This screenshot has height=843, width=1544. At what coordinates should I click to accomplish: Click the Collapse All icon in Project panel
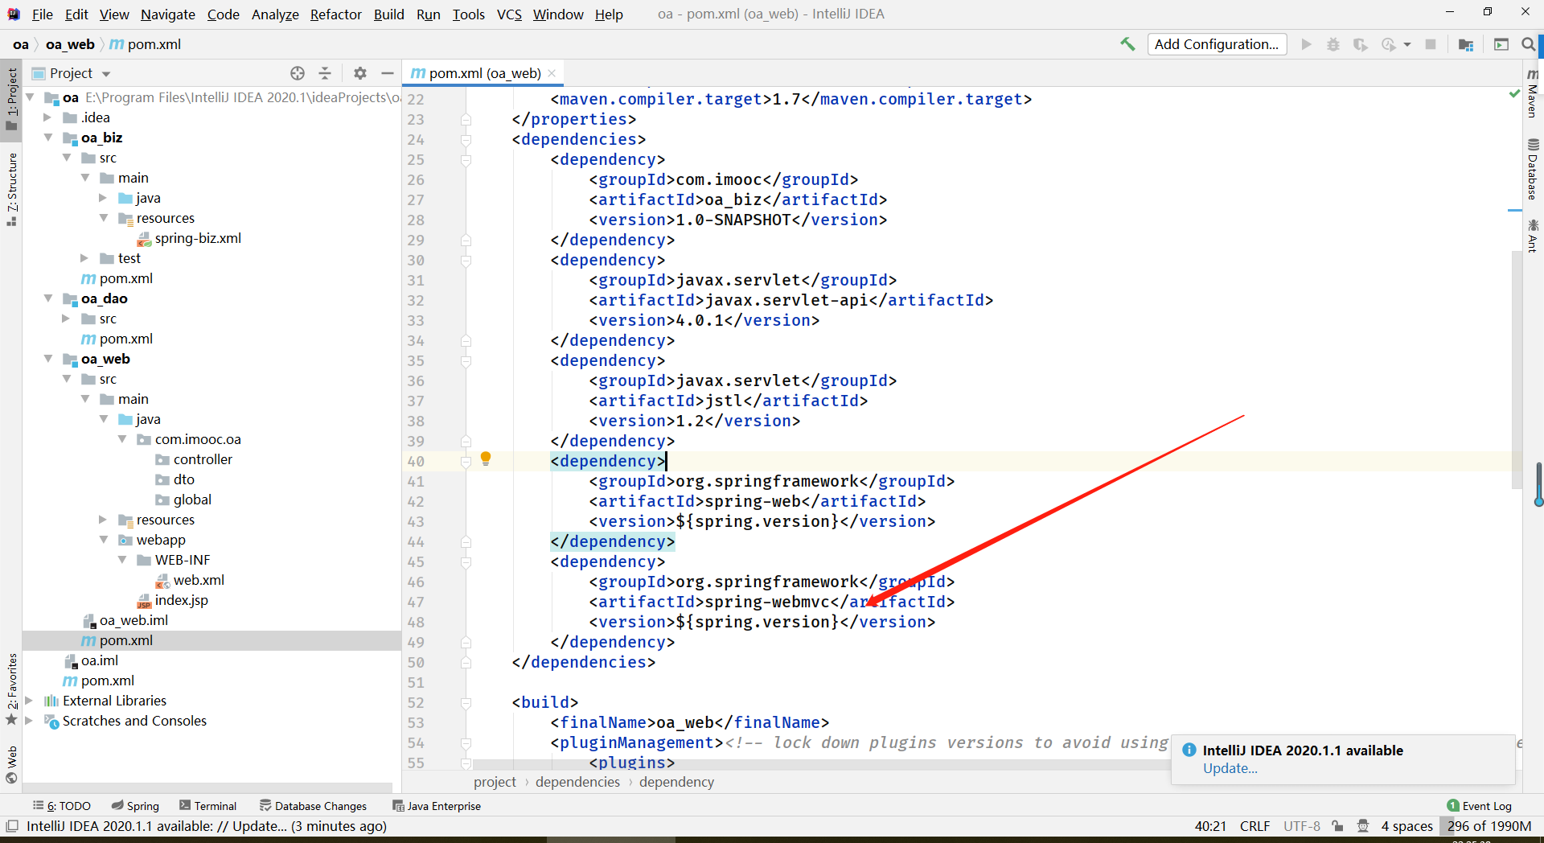[325, 73]
